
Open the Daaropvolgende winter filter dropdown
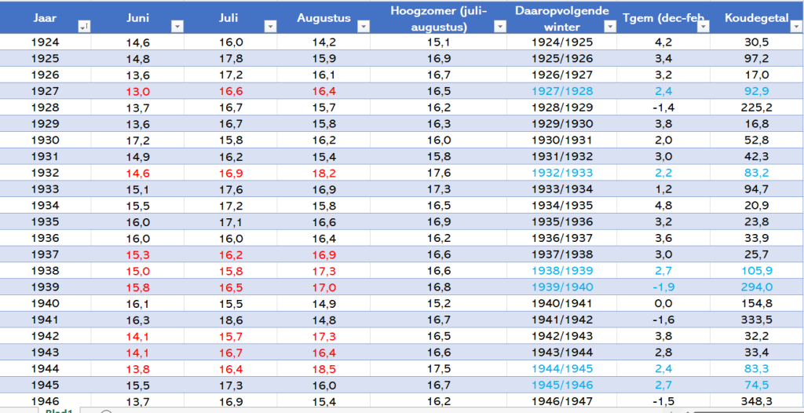(x=609, y=27)
